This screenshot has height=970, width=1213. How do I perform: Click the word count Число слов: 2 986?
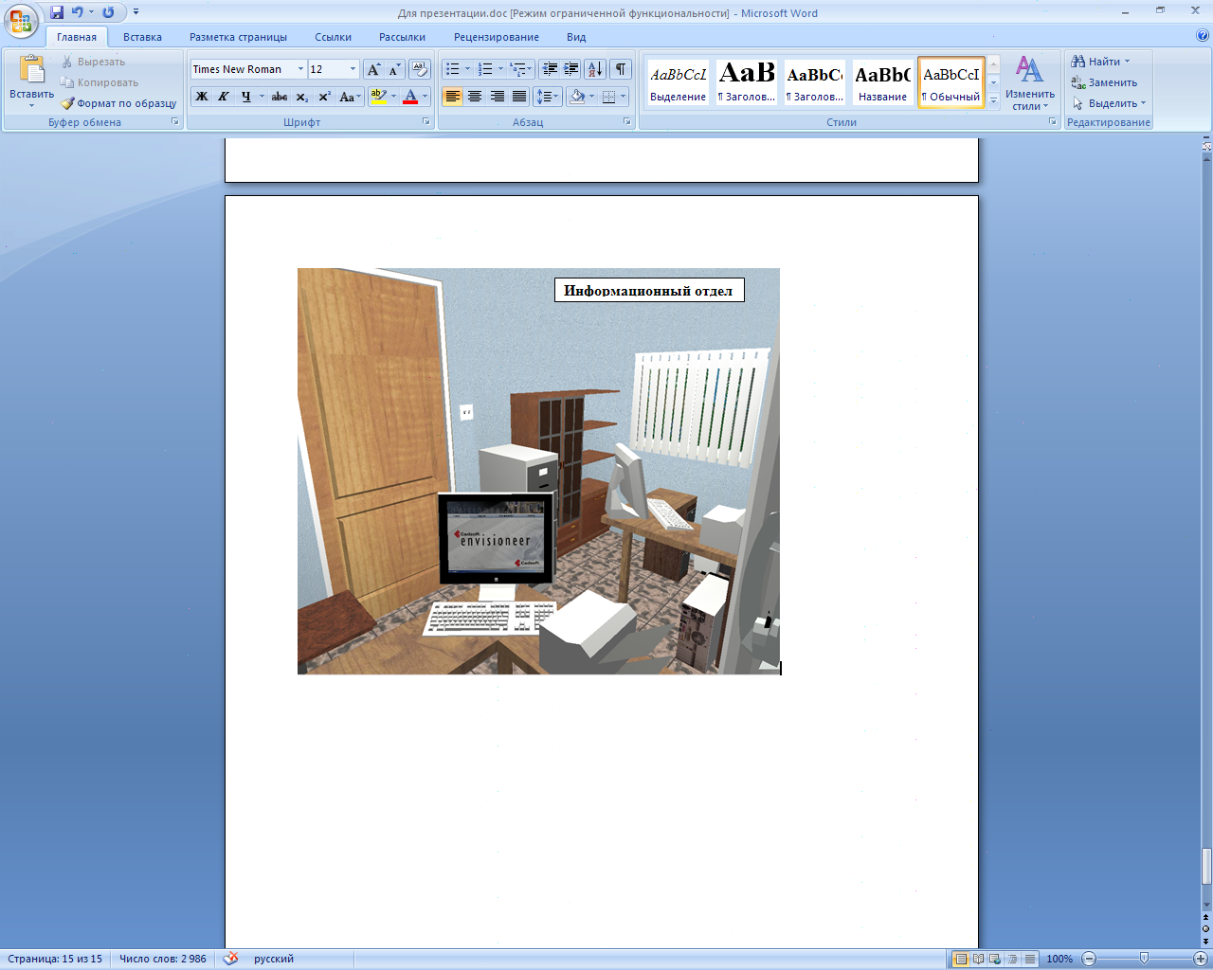[162, 959]
